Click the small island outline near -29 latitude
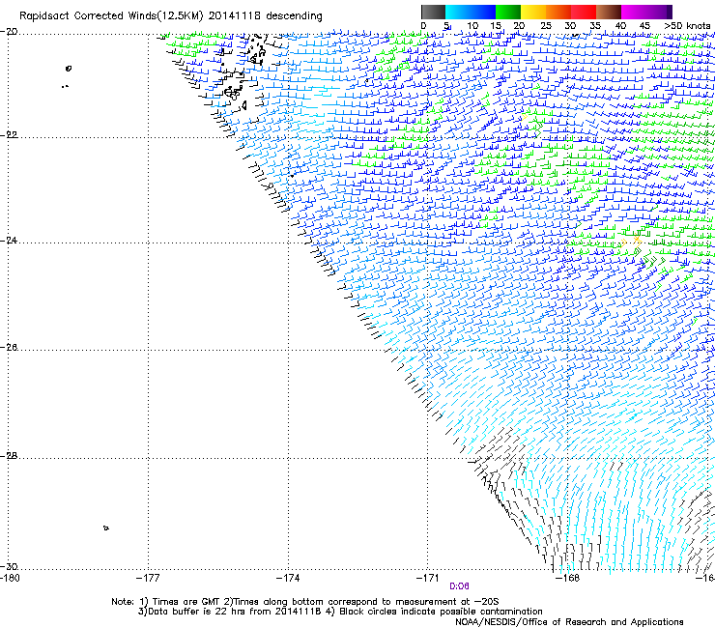Viewport: 715px width, 628px height. [x=105, y=528]
